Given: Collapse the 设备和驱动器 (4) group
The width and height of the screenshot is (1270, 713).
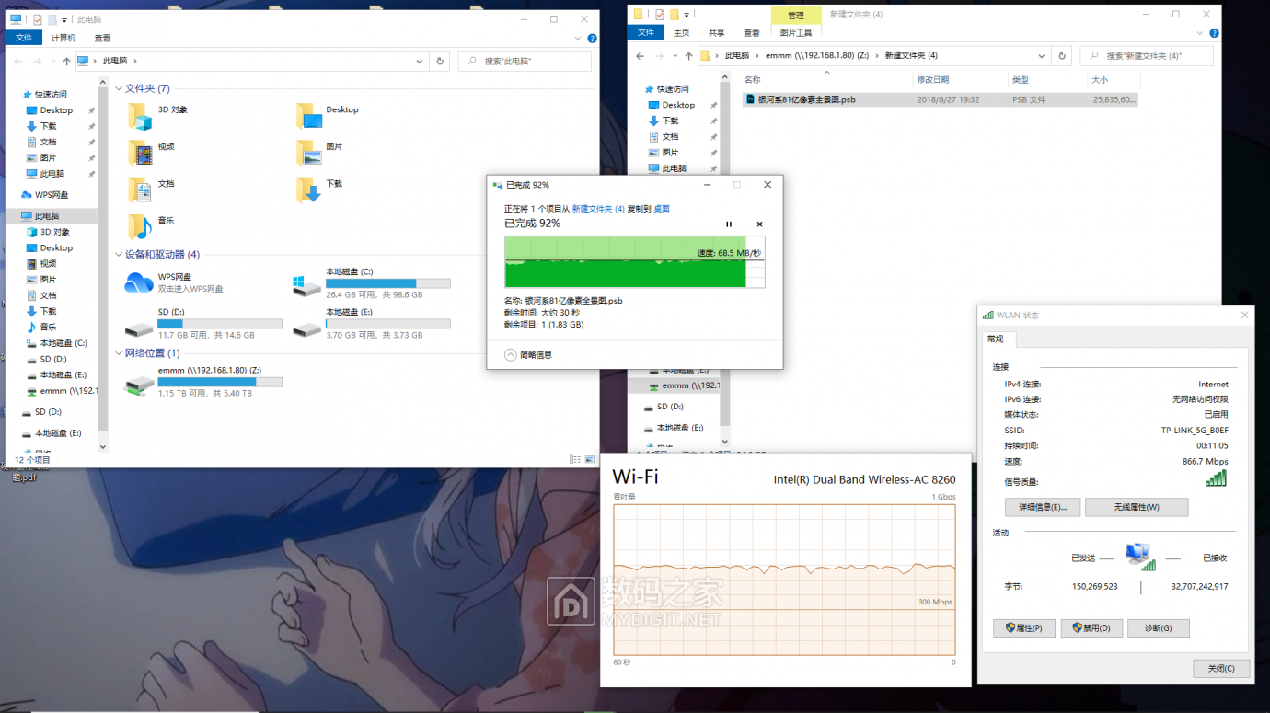Looking at the screenshot, I should (x=119, y=255).
